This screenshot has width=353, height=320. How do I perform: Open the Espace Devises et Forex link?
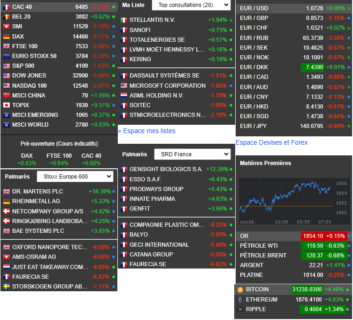(271, 142)
